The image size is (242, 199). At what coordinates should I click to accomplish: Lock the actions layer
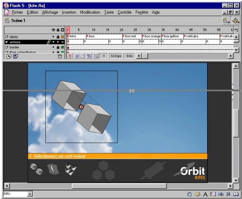(58, 42)
